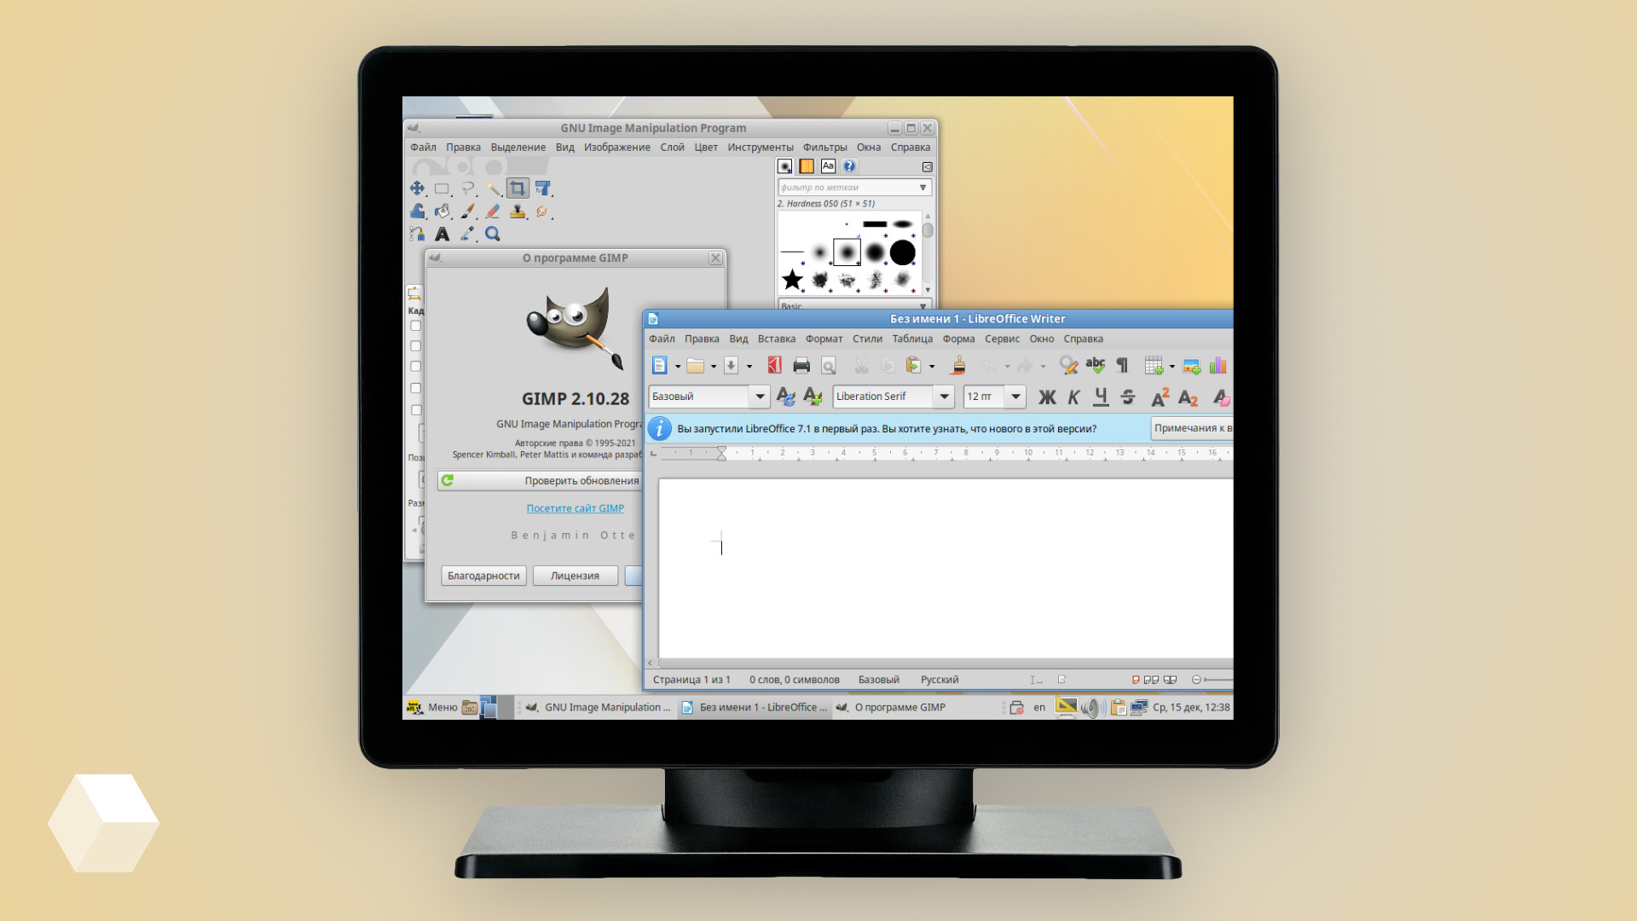Toggle Strikethrough formatting in Writer
The width and height of the screenshot is (1637, 921).
(x=1128, y=397)
